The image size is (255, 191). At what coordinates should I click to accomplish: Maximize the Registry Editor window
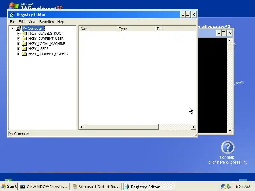click(188, 14)
